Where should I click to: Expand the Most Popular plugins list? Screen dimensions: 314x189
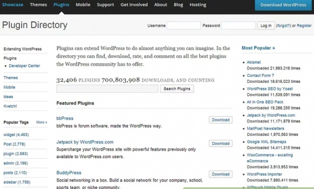[x=258, y=48]
